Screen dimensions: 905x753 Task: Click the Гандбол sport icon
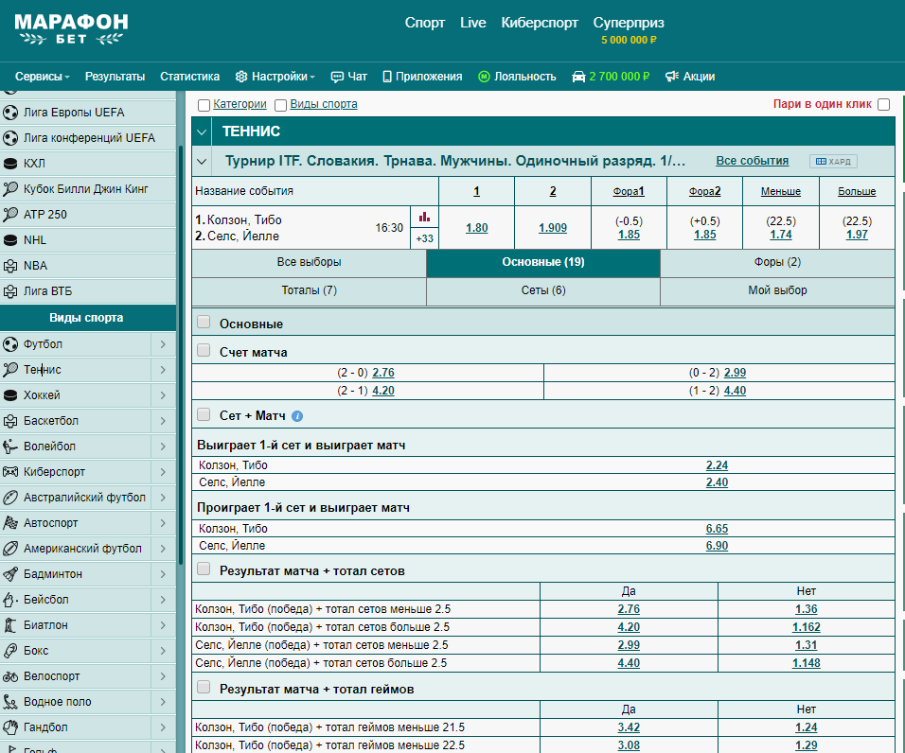tap(10, 727)
